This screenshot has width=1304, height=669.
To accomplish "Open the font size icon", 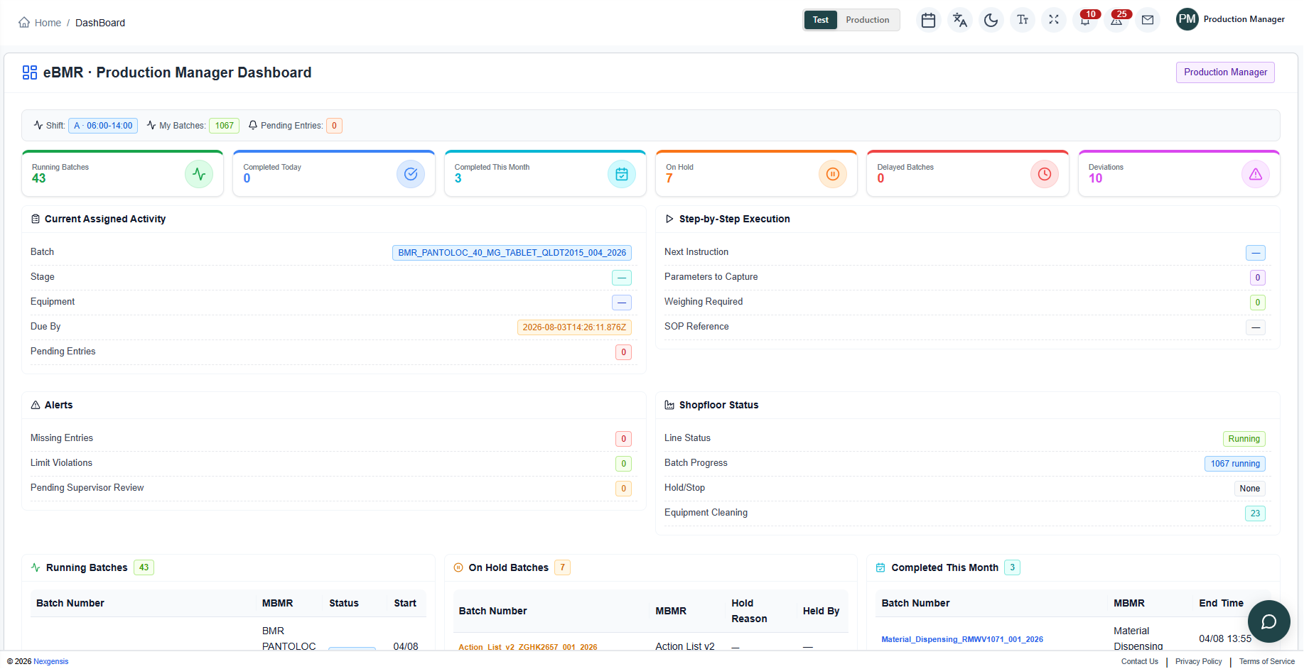I will coord(1023,20).
